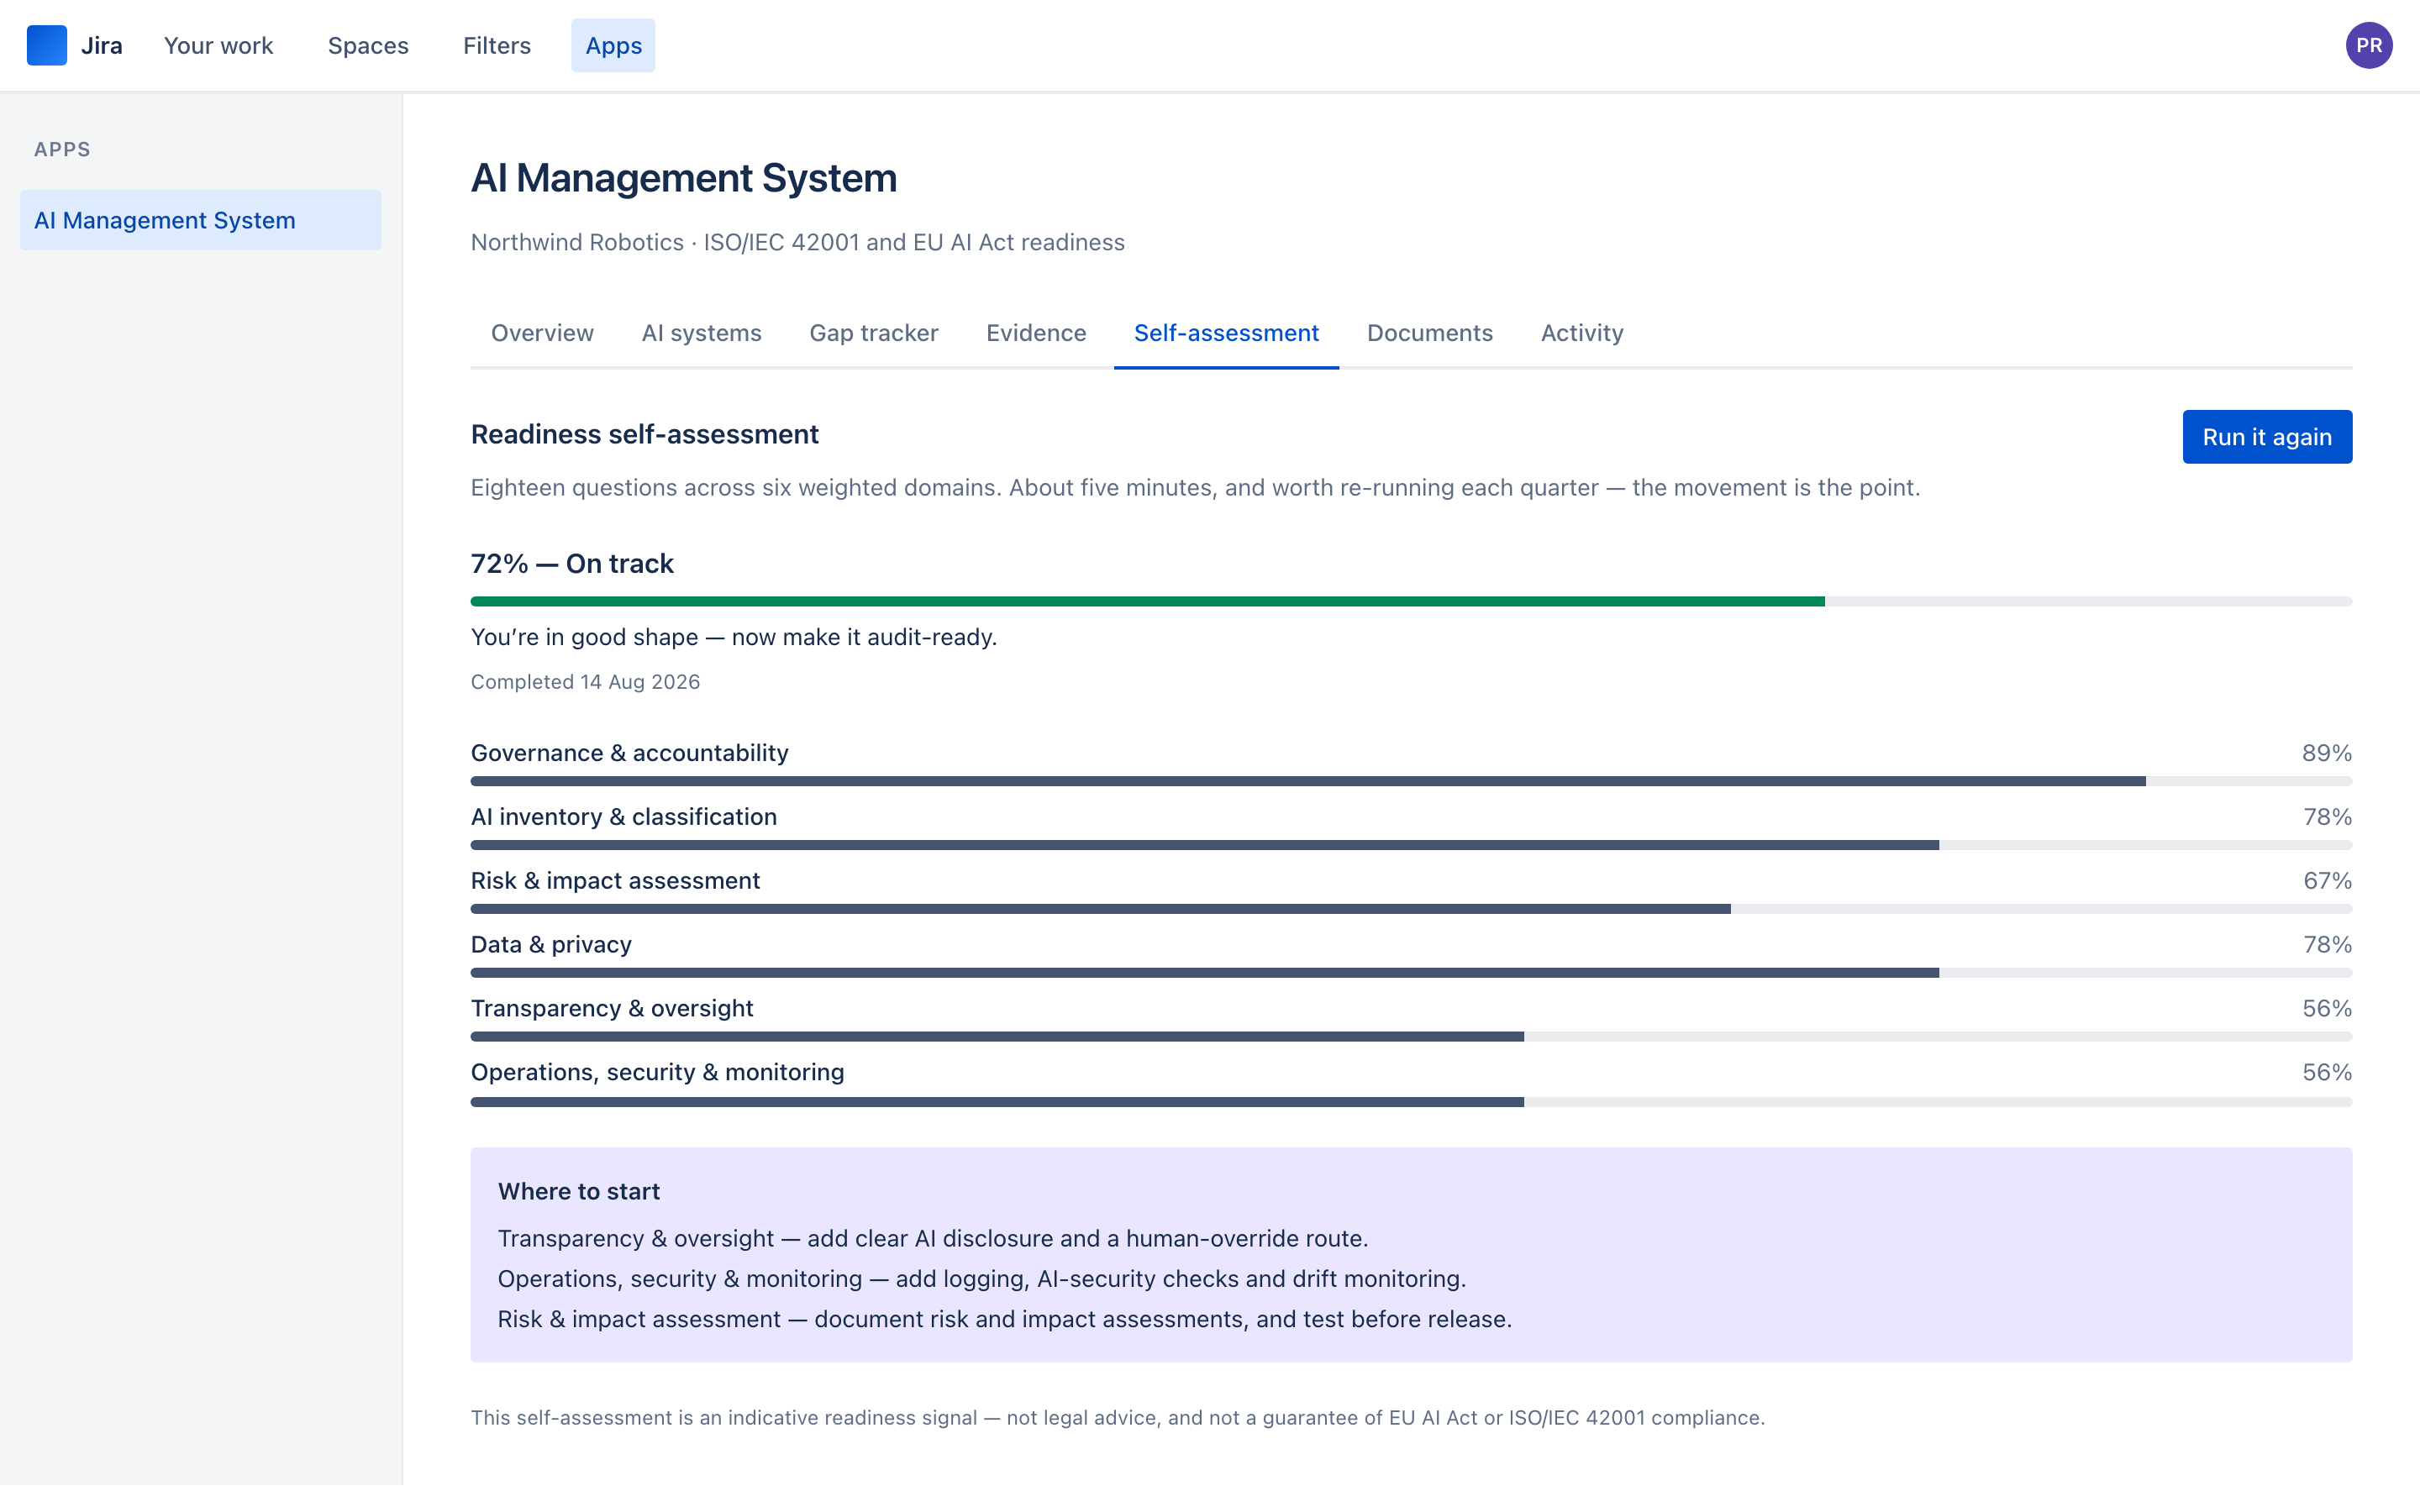Click the Transparency & oversight score bar
Image resolution: width=2420 pixels, height=1512 pixels.
(x=1411, y=1037)
